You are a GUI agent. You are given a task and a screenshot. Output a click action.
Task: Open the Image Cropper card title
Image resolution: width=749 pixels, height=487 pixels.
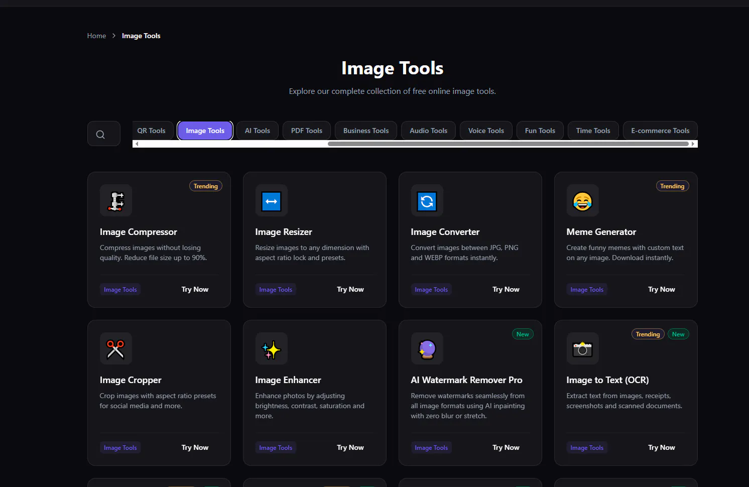coord(131,380)
